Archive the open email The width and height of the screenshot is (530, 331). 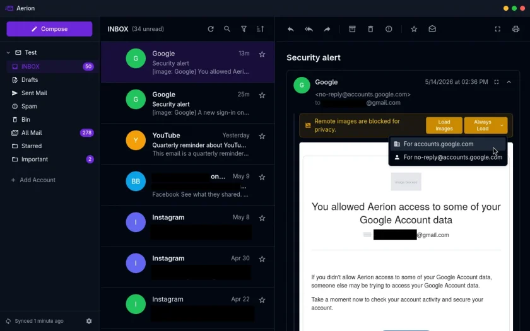[x=352, y=29]
